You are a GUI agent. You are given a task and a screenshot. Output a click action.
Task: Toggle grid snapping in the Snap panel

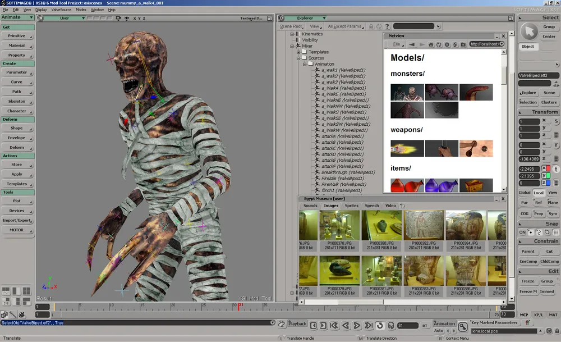click(555, 232)
